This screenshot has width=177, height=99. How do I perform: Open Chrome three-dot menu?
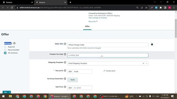coord(174,8)
